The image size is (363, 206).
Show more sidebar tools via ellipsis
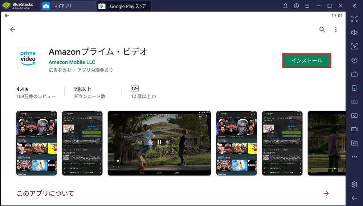354,157
